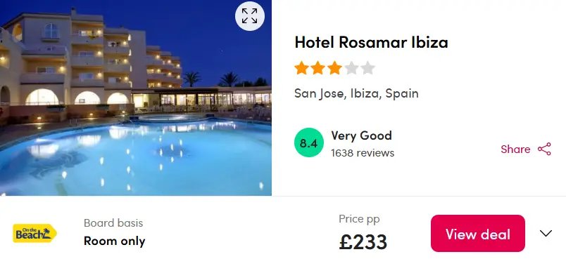Click the green 8.4 rating badge

[x=308, y=142]
